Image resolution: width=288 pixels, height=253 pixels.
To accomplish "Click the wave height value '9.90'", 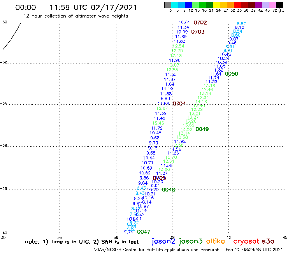I will coord(165,98).
